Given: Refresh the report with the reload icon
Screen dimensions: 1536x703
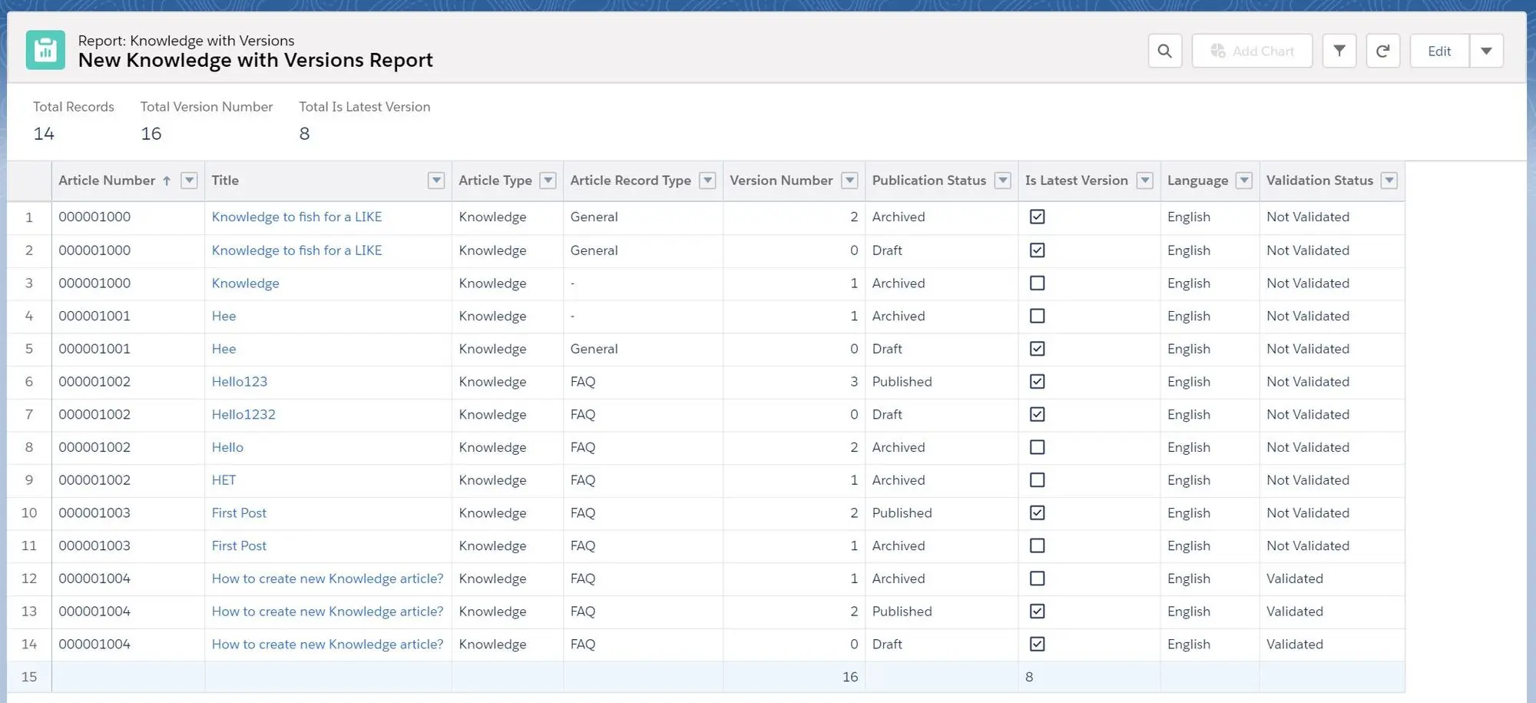Looking at the screenshot, I should 1382,51.
